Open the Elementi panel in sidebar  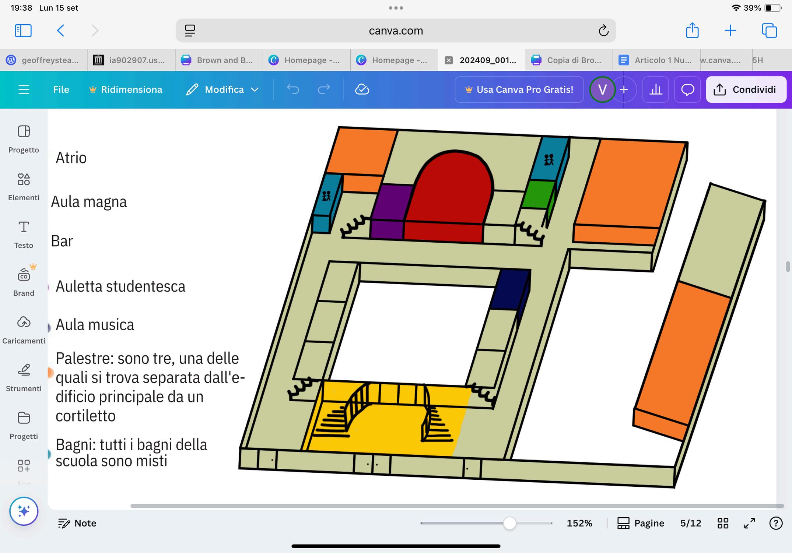tap(24, 186)
